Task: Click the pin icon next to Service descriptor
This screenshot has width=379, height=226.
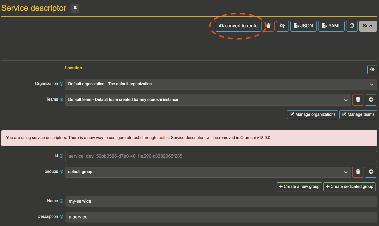Action: [x=75, y=8]
